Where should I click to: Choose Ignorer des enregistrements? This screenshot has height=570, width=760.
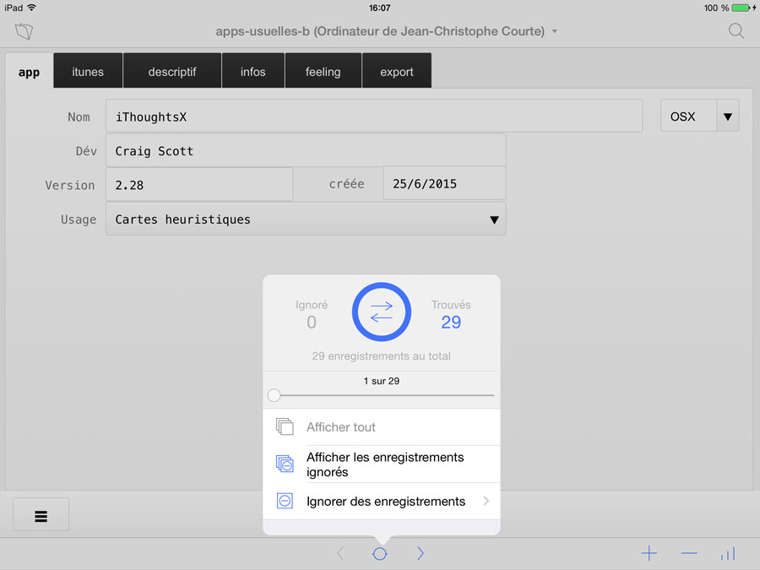click(x=382, y=501)
